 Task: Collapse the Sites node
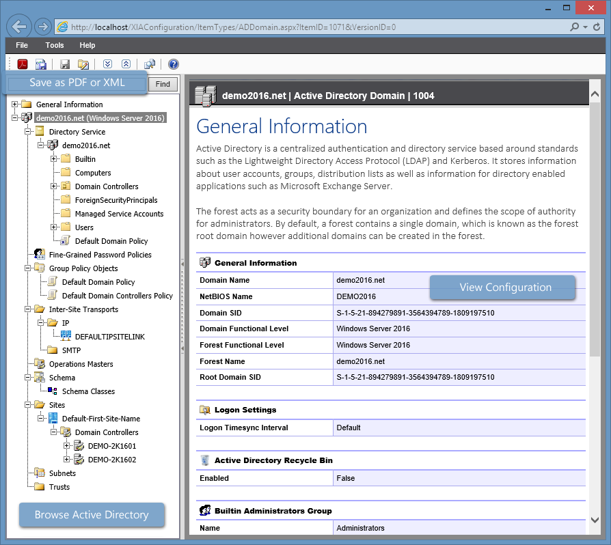pos(27,405)
